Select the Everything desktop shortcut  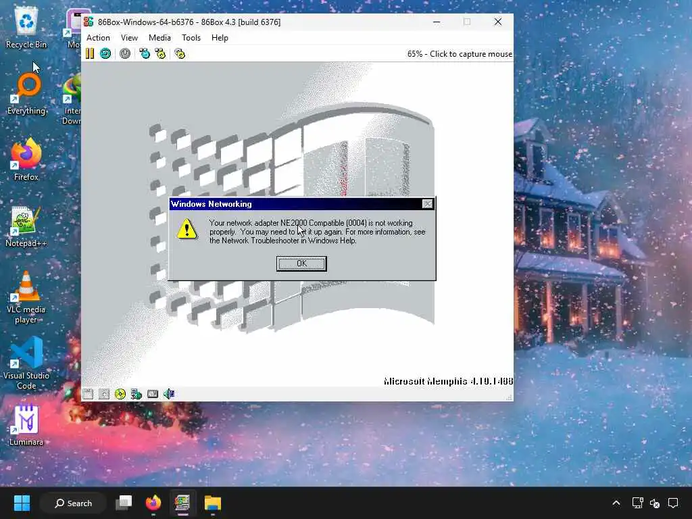[26, 94]
